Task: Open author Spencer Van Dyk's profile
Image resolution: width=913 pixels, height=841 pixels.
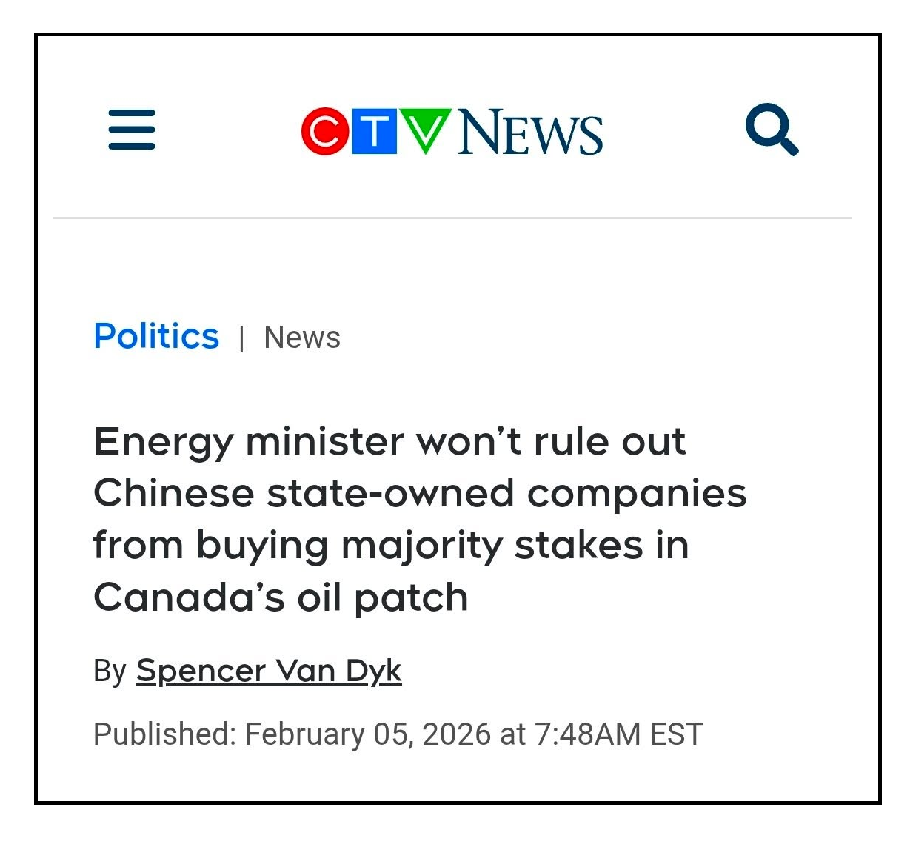Action: [268, 671]
